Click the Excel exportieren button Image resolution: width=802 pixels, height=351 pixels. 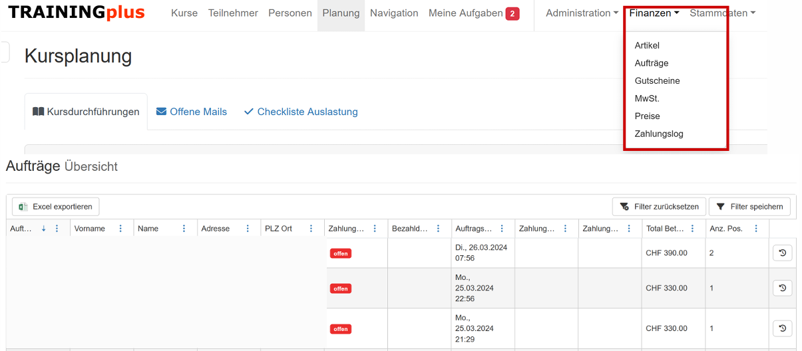[x=56, y=207]
